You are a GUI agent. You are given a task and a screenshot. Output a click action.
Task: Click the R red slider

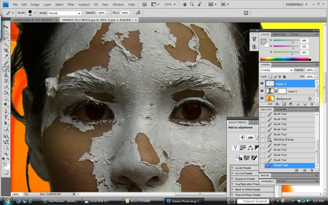tap(286, 40)
